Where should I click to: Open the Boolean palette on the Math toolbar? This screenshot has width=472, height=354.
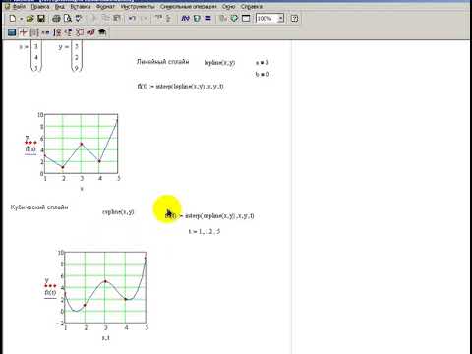(68, 32)
